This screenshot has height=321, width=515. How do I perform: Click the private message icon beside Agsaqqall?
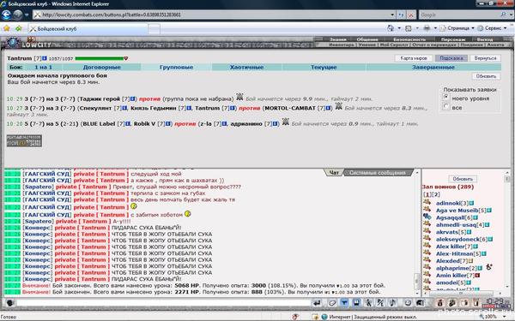pos(427,217)
